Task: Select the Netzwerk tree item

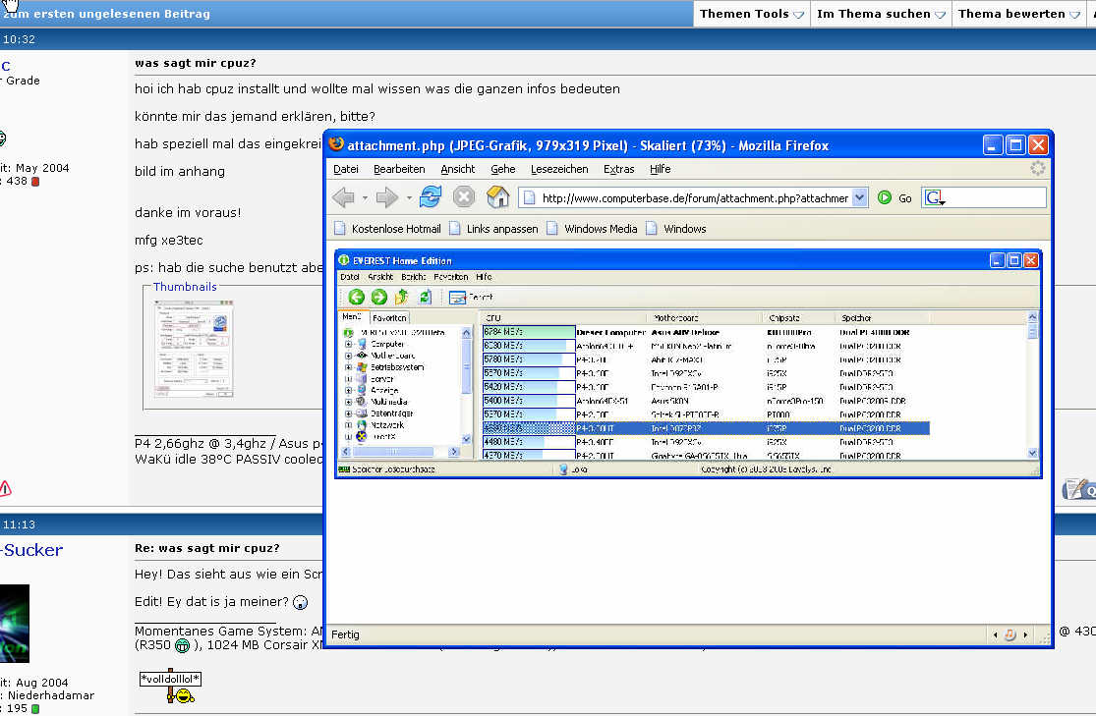Action: (x=387, y=424)
